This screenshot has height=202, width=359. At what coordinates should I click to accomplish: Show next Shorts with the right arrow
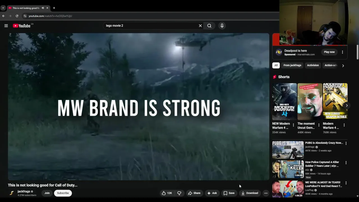tap(347, 105)
